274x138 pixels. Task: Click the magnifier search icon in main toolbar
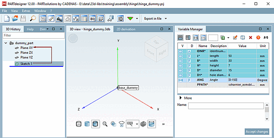click(x=33, y=18)
